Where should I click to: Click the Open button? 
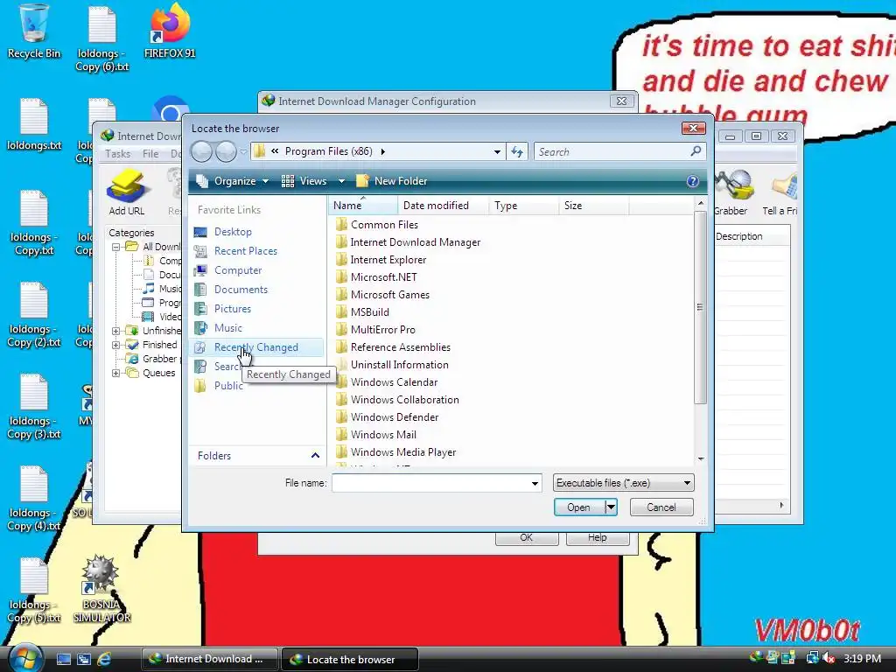(x=579, y=507)
